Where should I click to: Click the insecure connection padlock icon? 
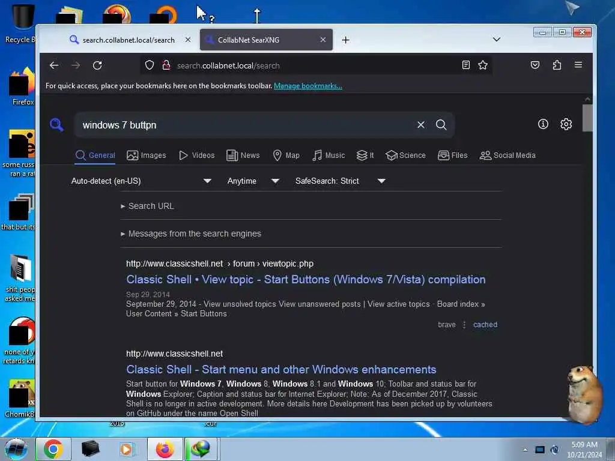point(166,65)
